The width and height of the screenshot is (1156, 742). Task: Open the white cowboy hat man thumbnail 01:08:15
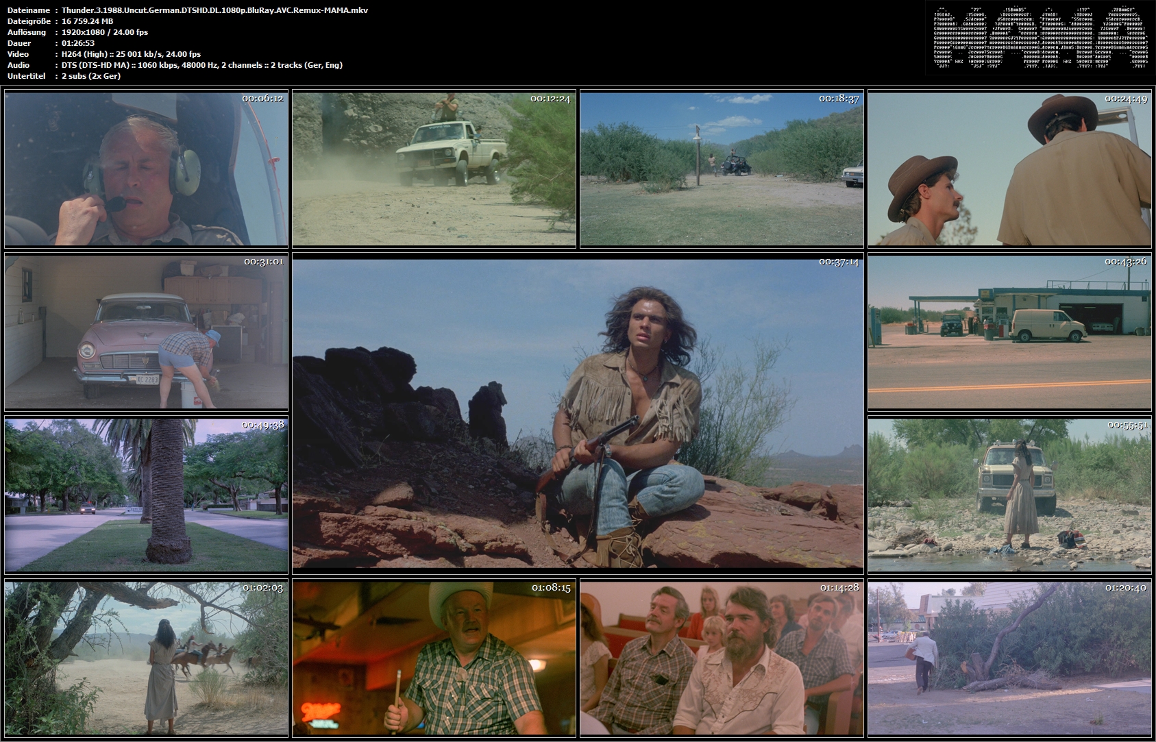(434, 658)
